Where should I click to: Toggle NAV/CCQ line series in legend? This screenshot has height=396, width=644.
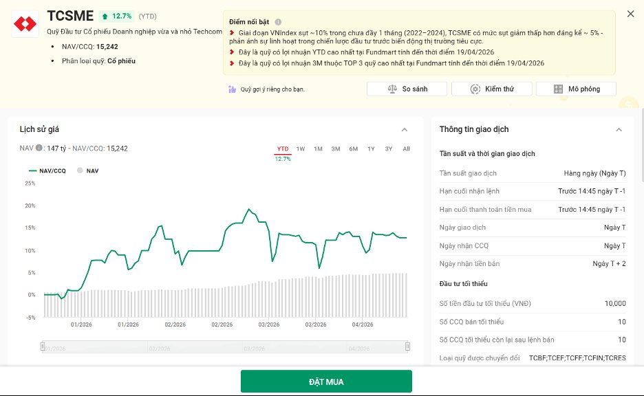point(47,170)
